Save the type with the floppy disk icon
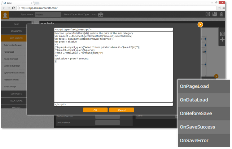The height and width of the screenshot is (149, 232). click(x=215, y=14)
